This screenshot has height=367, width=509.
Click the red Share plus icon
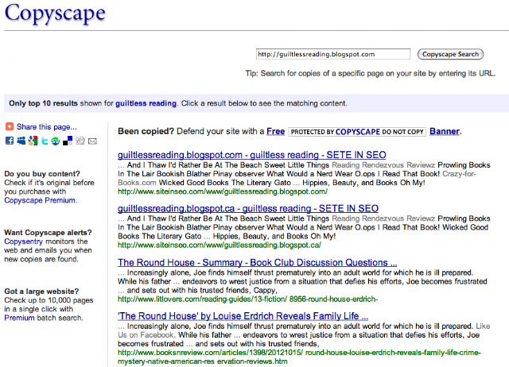coord(10,126)
